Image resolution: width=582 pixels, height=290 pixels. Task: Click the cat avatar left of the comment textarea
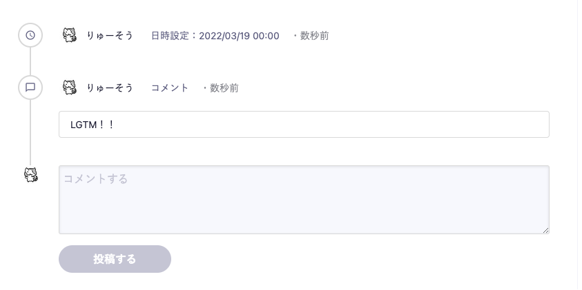pyautogui.click(x=31, y=174)
